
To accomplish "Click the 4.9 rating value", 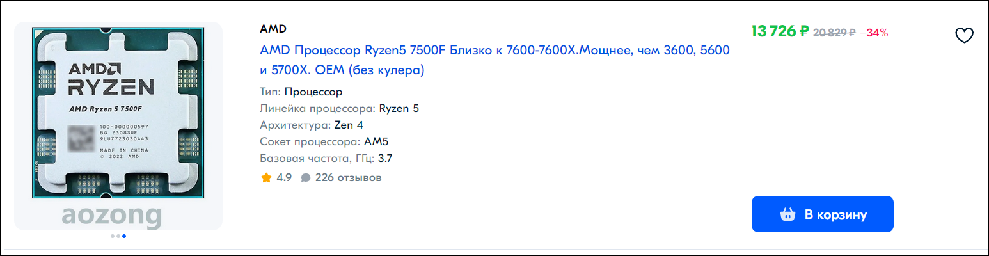I will pos(284,178).
